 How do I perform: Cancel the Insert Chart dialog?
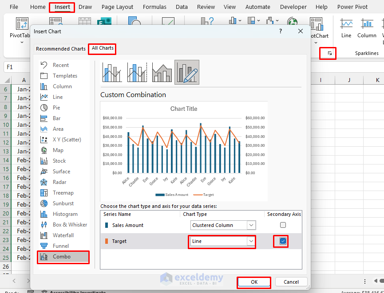coord(291,281)
